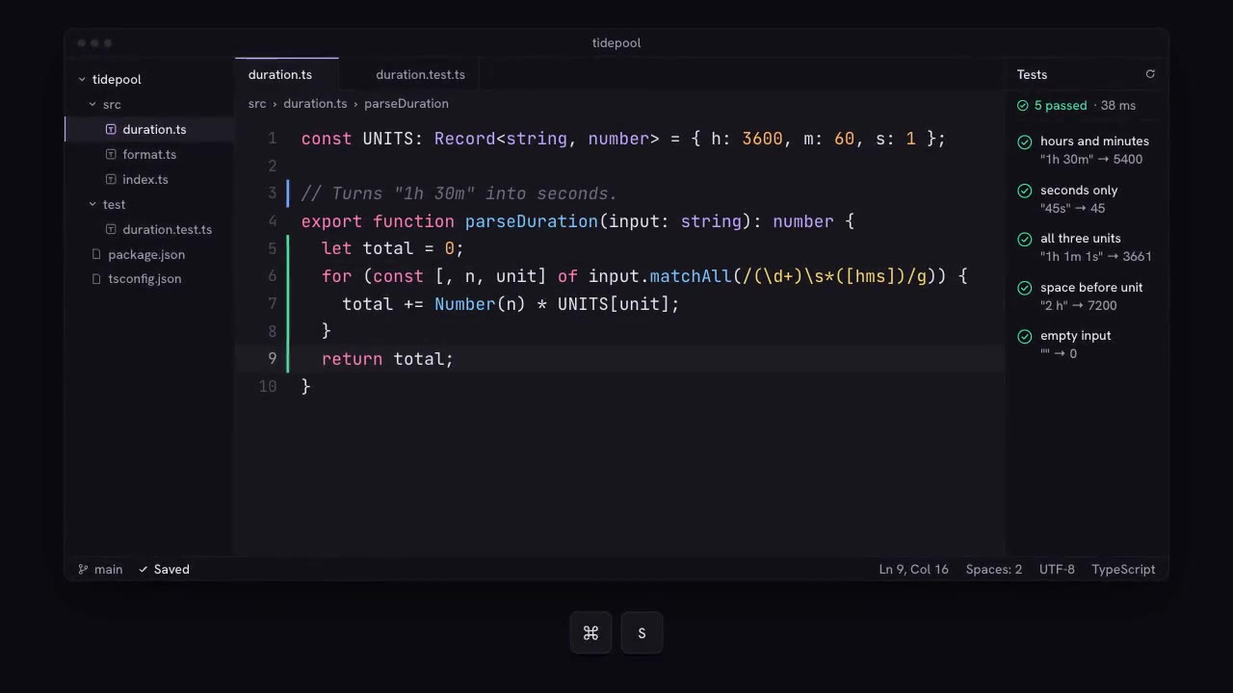Click the pass checkmark for 'all three units' test
The width and height of the screenshot is (1233, 693).
(1024, 239)
